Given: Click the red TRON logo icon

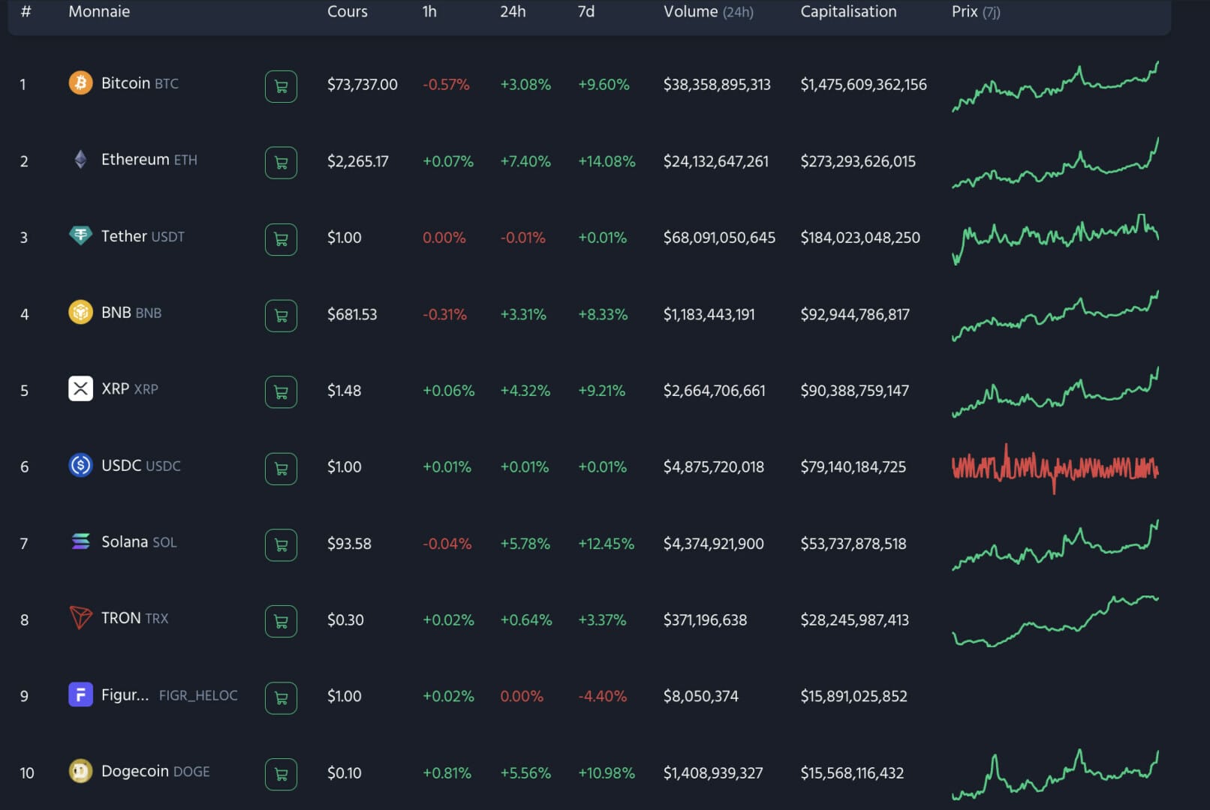Looking at the screenshot, I should (x=80, y=618).
